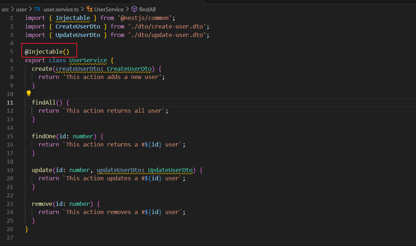Click the UserService class name on line 6
416x246 pixels.
(88, 60)
